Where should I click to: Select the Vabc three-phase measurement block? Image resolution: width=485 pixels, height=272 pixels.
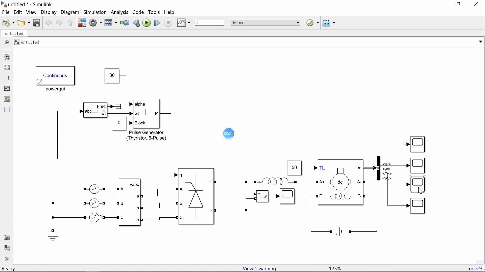(x=130, y=202)
